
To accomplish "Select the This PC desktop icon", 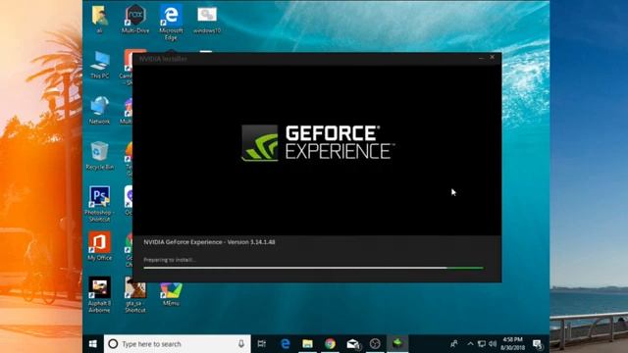I will (x=99, y=65).
